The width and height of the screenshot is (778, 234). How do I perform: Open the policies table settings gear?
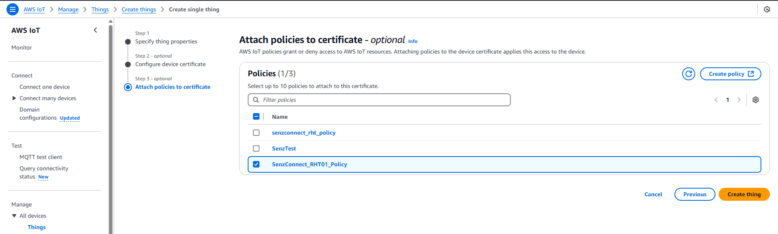(x=755, y=100)
